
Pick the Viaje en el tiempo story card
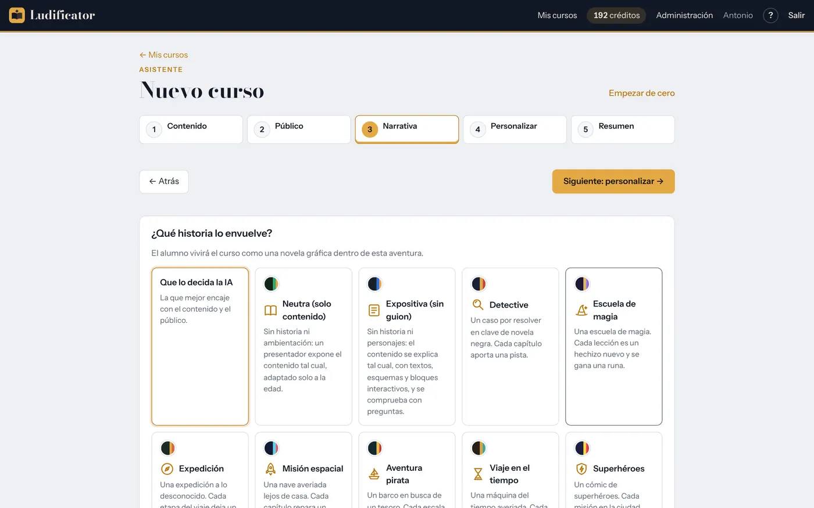coord(510,470)
